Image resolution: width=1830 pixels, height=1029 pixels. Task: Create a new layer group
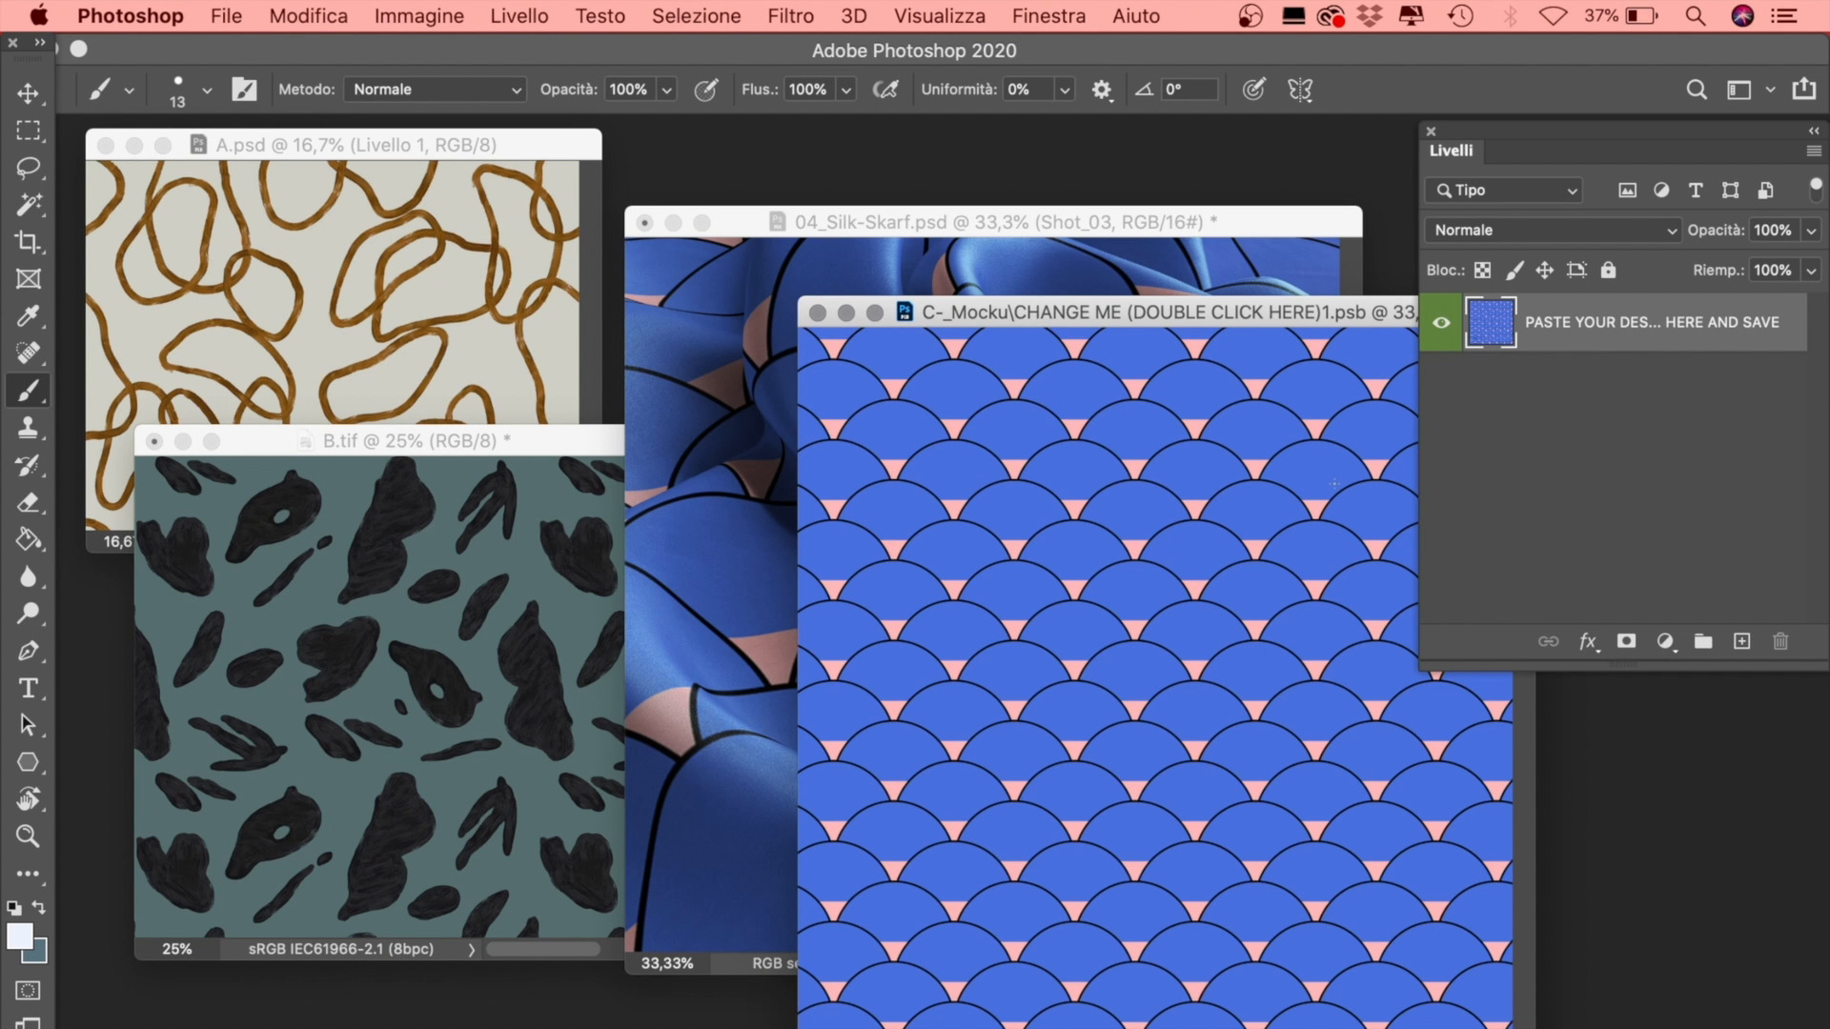[x=1703, y=641]
